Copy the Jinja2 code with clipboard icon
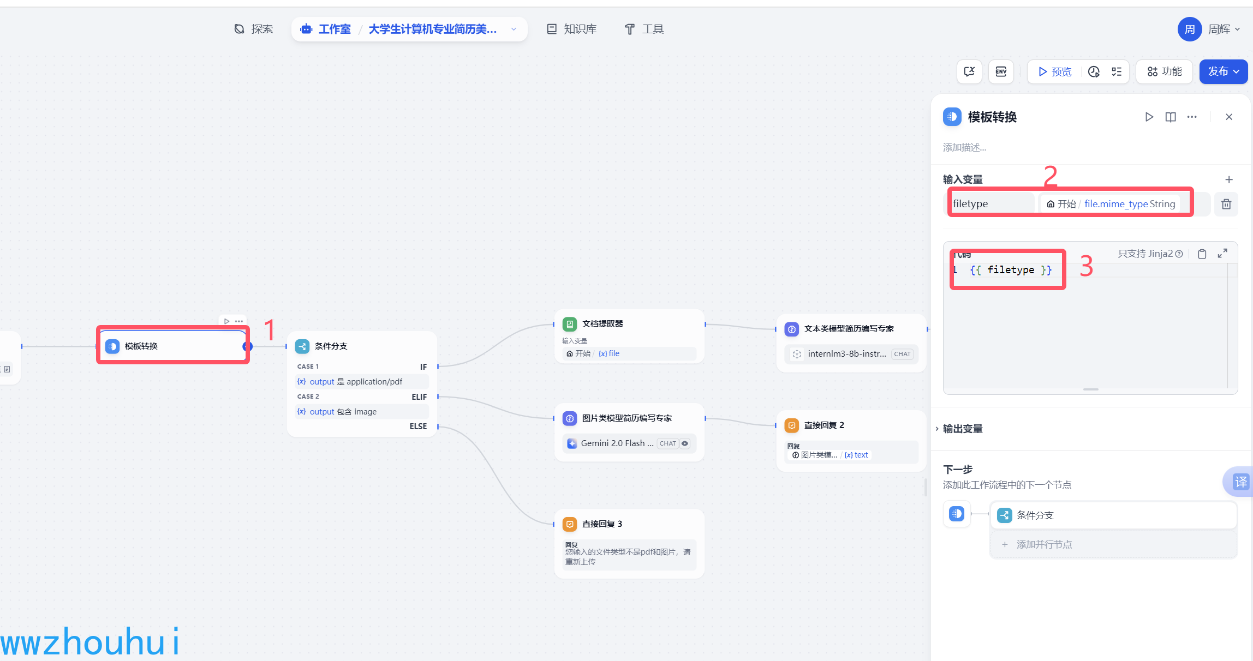 pyautogui.click(x=1202, y=254)
